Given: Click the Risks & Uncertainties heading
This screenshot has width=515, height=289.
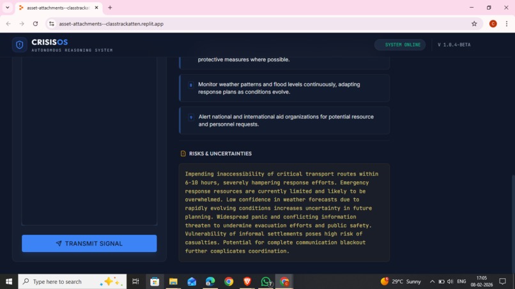Looking at the screenshot, I should [x=220, y=154].
